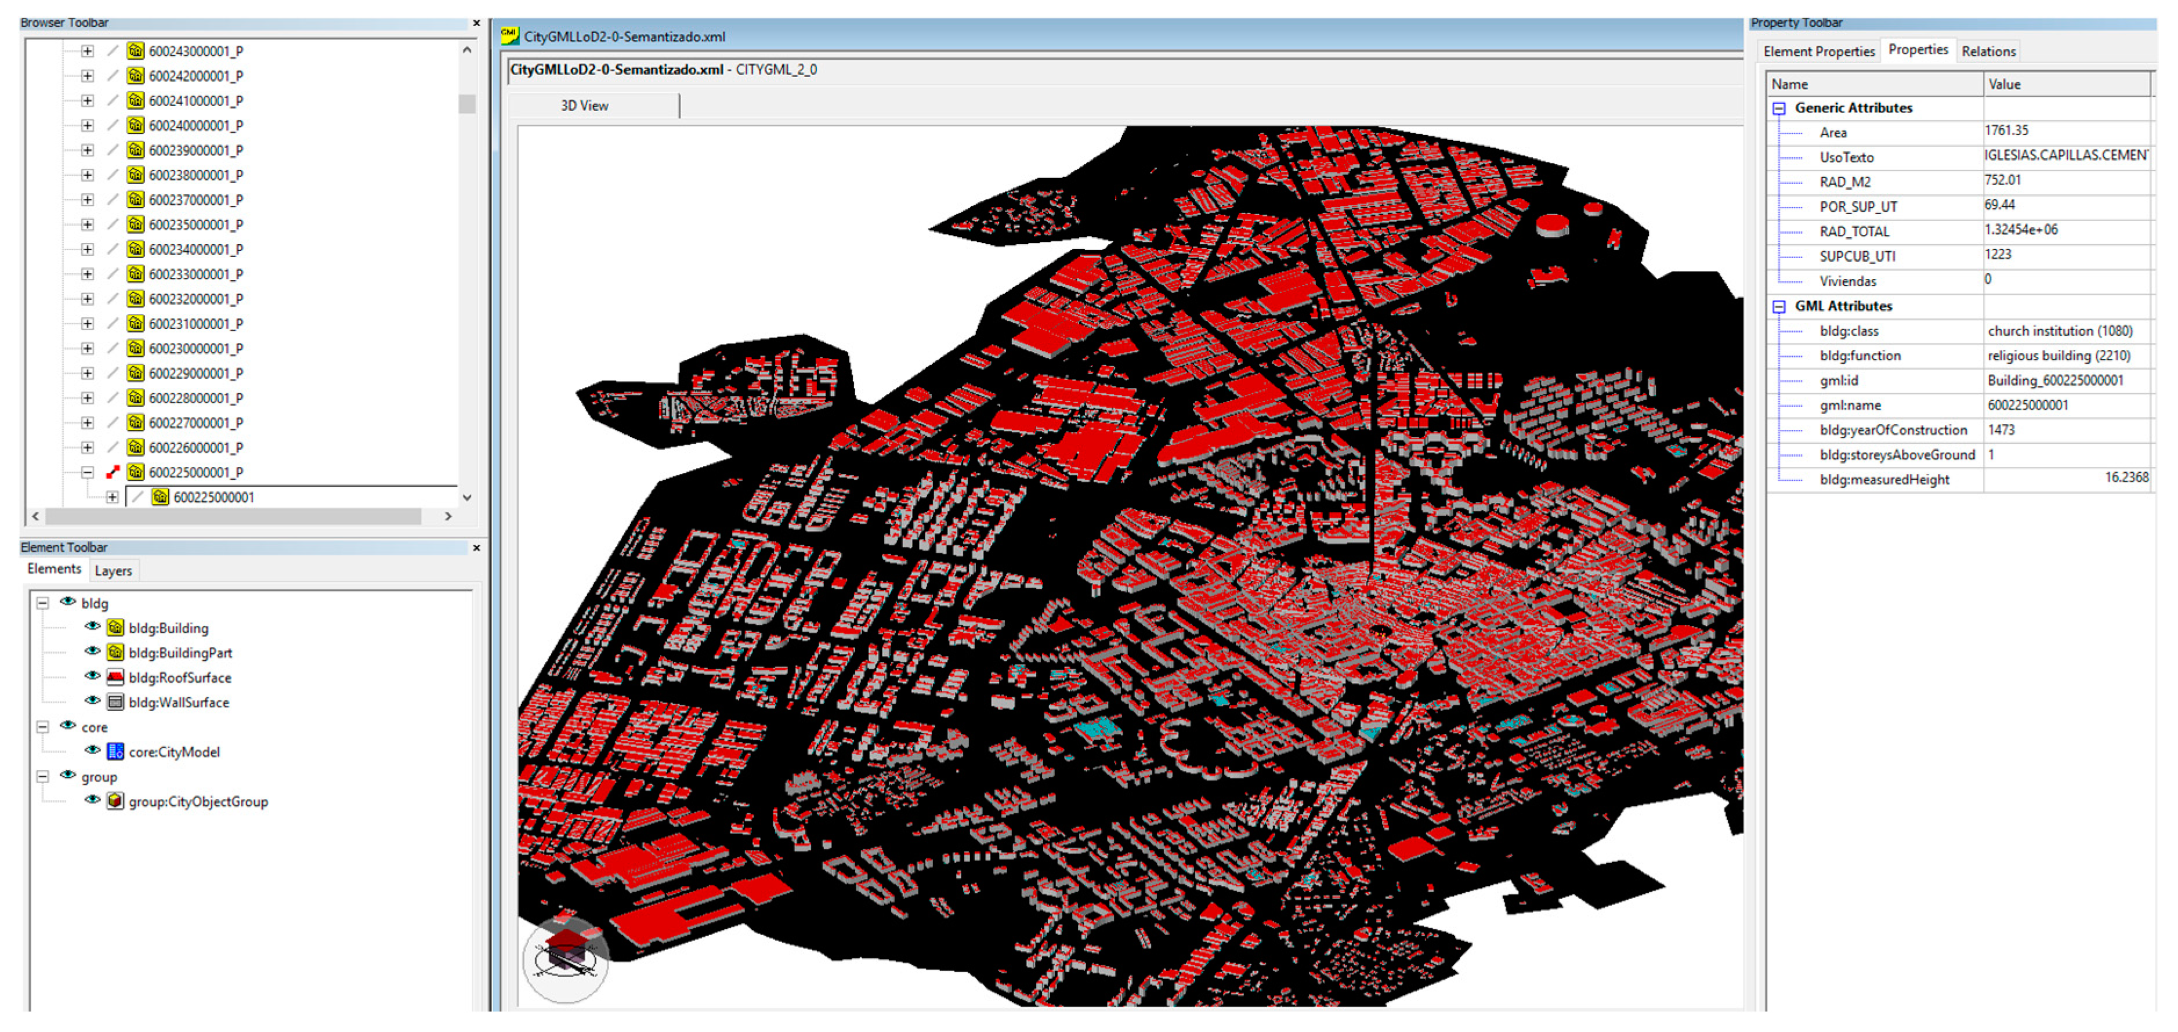Hide core:CityModel with its eye icon
The image size is (2178, 1032).
92,749
